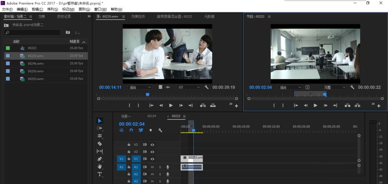Hide video track V3 with eye icon
Viewport: 388px width, 184px height.
coord(152,145)
